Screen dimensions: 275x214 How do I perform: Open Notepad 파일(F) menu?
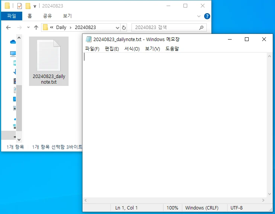click(x=92, y=49)
